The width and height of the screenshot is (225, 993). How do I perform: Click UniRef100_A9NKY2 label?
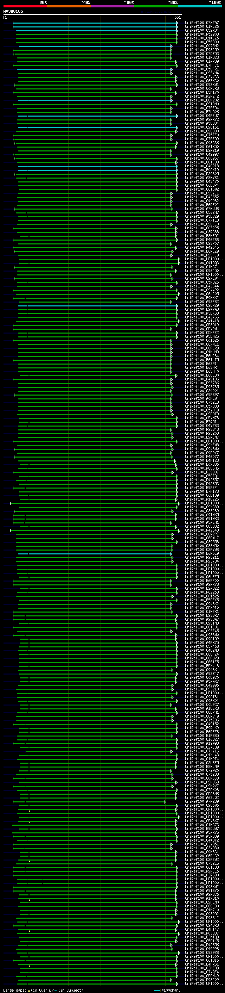pos(202,119)
